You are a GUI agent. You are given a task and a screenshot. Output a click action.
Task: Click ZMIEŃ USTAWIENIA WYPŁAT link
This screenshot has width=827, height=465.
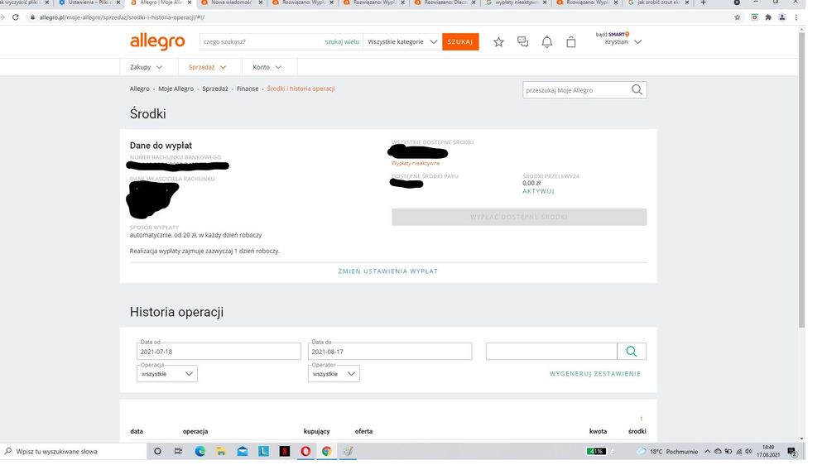pos(387,271)
